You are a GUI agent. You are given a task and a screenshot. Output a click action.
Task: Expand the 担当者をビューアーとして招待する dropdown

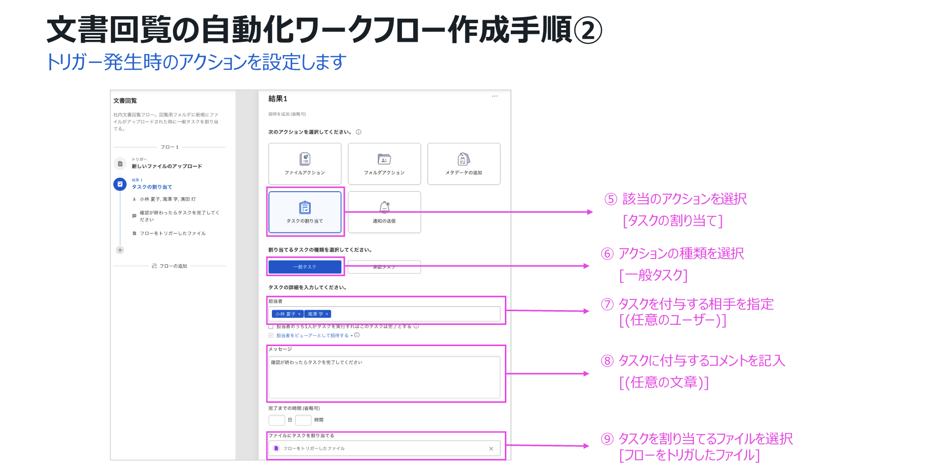click(351, 336)
